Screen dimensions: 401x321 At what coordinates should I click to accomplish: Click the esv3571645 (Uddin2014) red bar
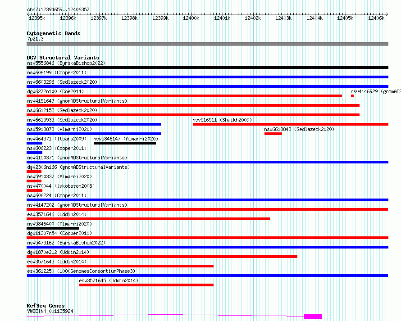click(146, 285)
